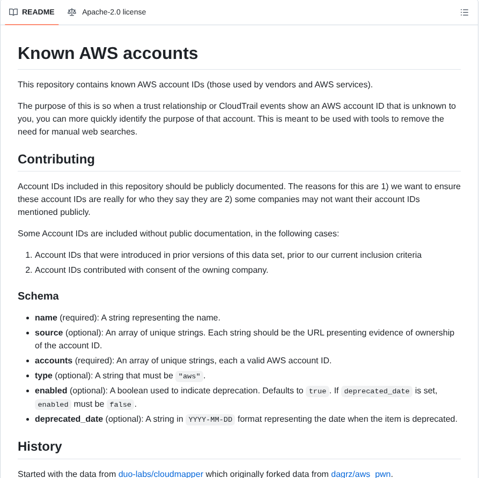View the Apache-2.0 license tab
Image resolution: width=479 pixels, height=478 pixels.
tap(113, 12)
